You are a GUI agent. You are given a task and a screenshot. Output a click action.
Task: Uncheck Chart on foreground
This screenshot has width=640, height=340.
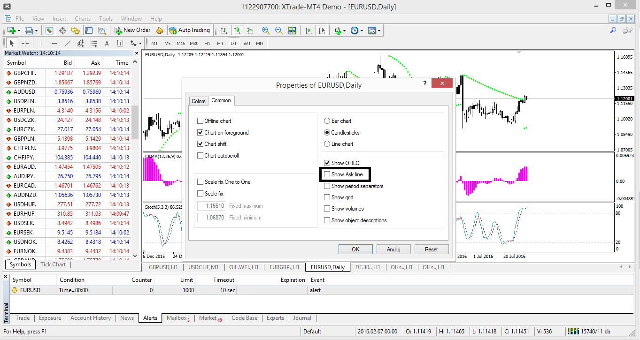(x=200, y=133)
